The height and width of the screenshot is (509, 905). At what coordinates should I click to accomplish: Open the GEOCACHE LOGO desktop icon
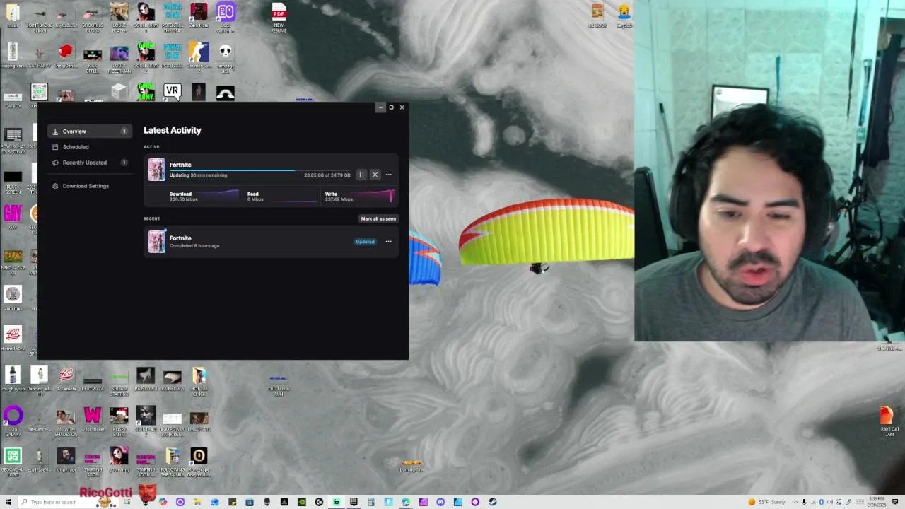[13, 462]
